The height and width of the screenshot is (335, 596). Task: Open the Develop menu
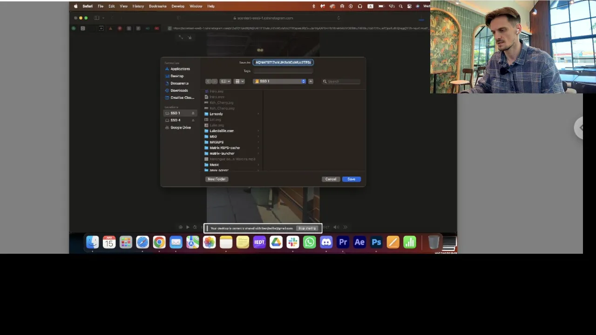(178, 6)
